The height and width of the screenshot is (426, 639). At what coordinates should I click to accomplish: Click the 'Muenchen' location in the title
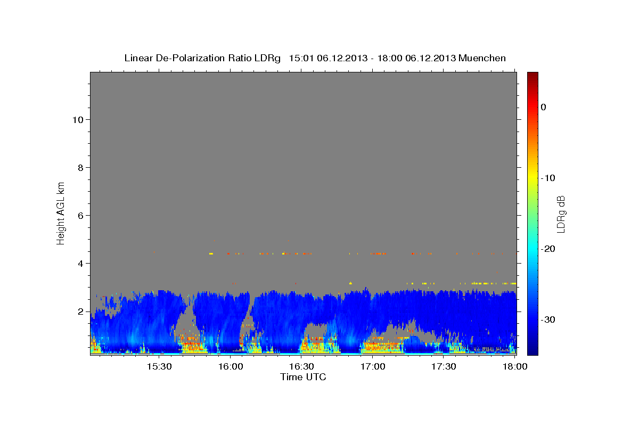click(482, 58)
